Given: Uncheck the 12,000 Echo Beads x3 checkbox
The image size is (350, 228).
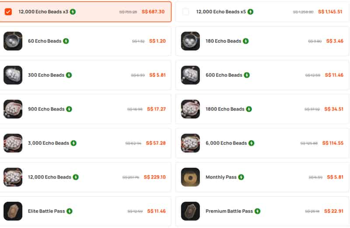Looking at the screenshot, I should [x=8, y=12].
